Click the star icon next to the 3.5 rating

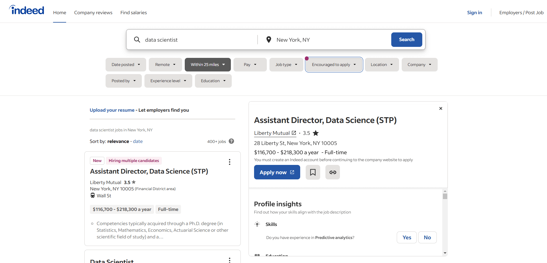[x=316, y=133]
